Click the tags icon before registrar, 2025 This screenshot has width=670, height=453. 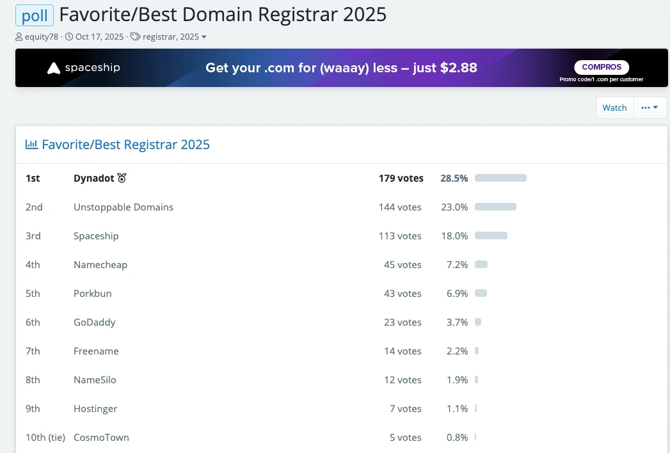[135, 36]
